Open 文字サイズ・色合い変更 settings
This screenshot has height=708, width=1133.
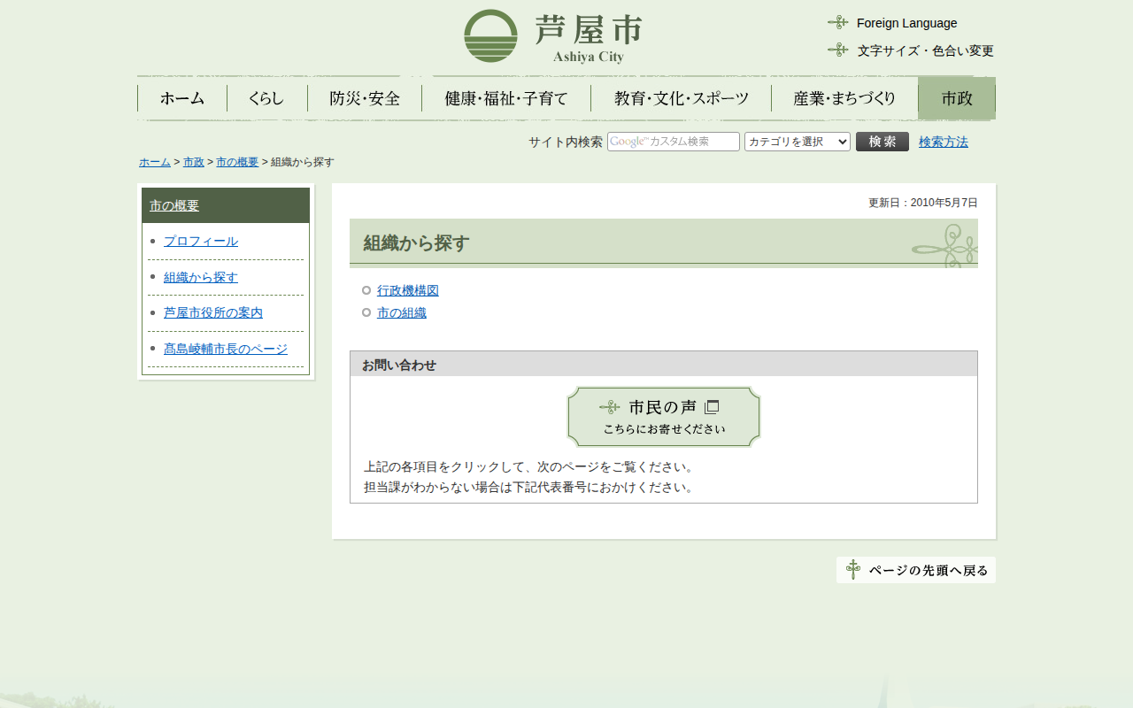point(924,50)
